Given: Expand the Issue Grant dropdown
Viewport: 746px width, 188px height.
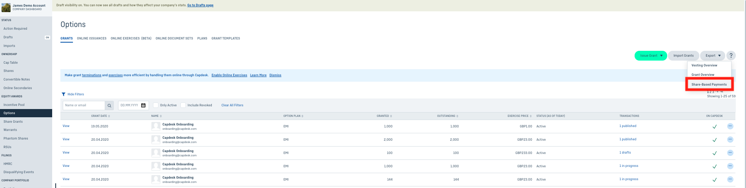Looking at the screenshot, I should pos(651,56).
